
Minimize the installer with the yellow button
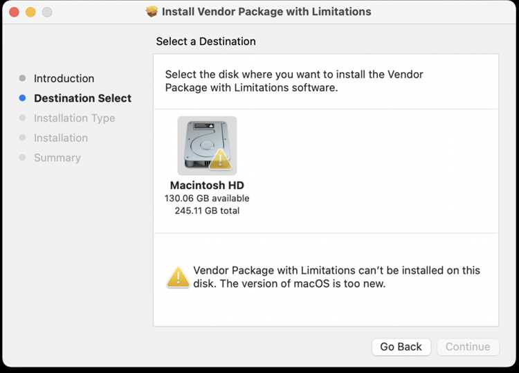coord(30,12)
